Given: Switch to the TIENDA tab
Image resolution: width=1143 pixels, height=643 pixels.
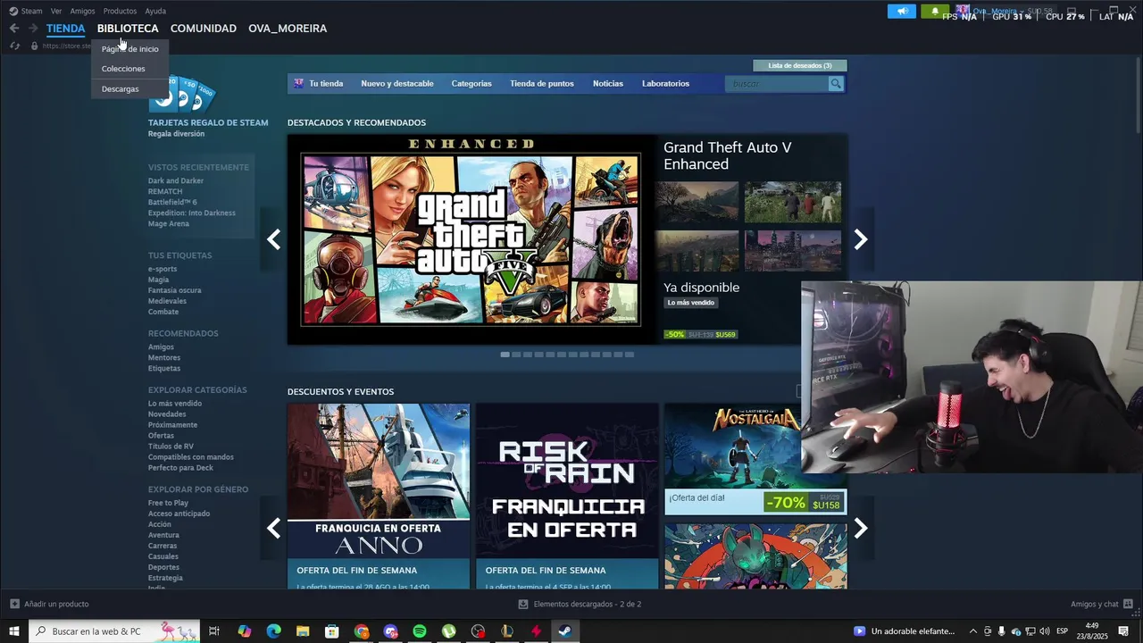Looking at the screenshot, I should [66, 29].
